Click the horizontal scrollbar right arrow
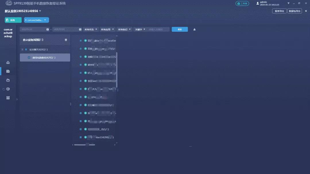The width and height of the screenshot is (310, 174). click(x=115, y=145)
